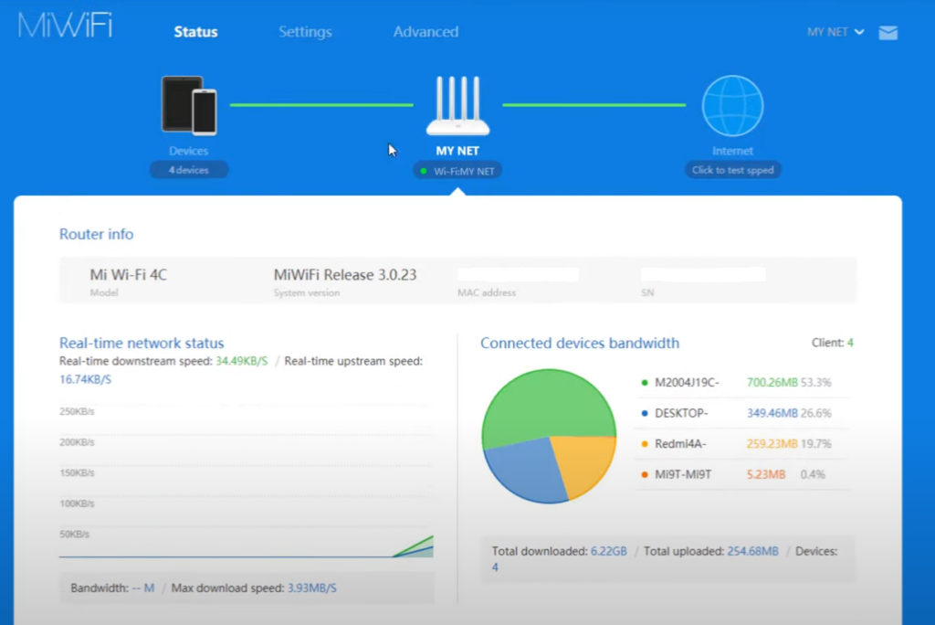Click the 100KB/s axis label
The image size is (935, 625).
tap(77, 503)
